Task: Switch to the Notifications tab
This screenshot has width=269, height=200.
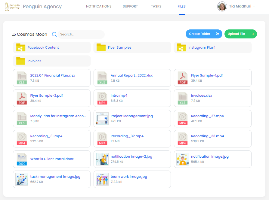Action: pyautogui.click(x=99, y=6)
